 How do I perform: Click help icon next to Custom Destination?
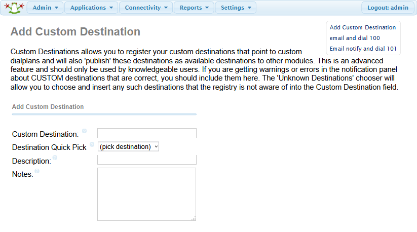click(85, 131)
